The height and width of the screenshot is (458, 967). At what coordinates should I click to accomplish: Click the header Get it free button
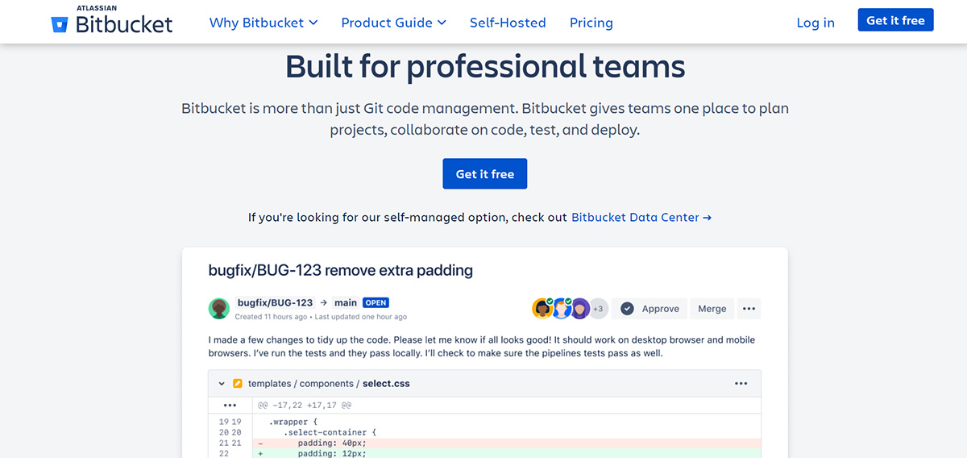point(895,20)
